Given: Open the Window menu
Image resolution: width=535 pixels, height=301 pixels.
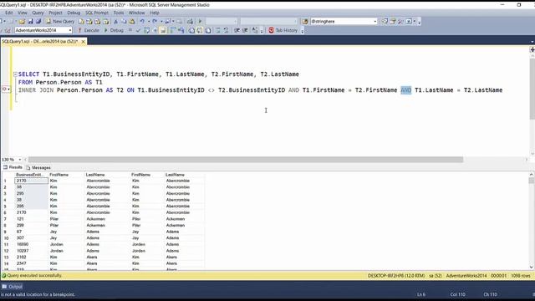Looking at the screenshot, I should [x=136, y=13].
